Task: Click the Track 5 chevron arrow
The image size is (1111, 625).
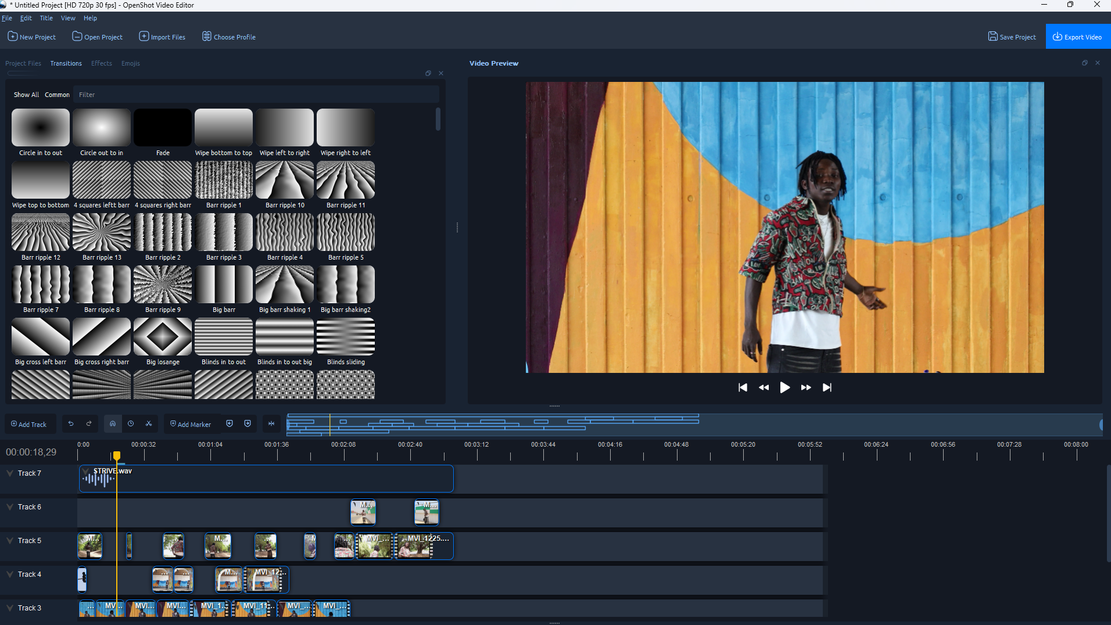Action: (10, 541)
